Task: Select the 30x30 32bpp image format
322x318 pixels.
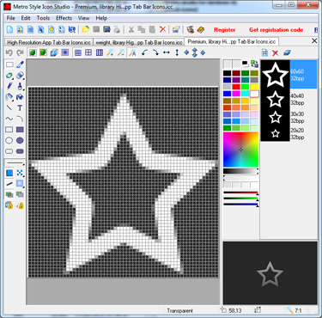Action: (x=289, y=118)
